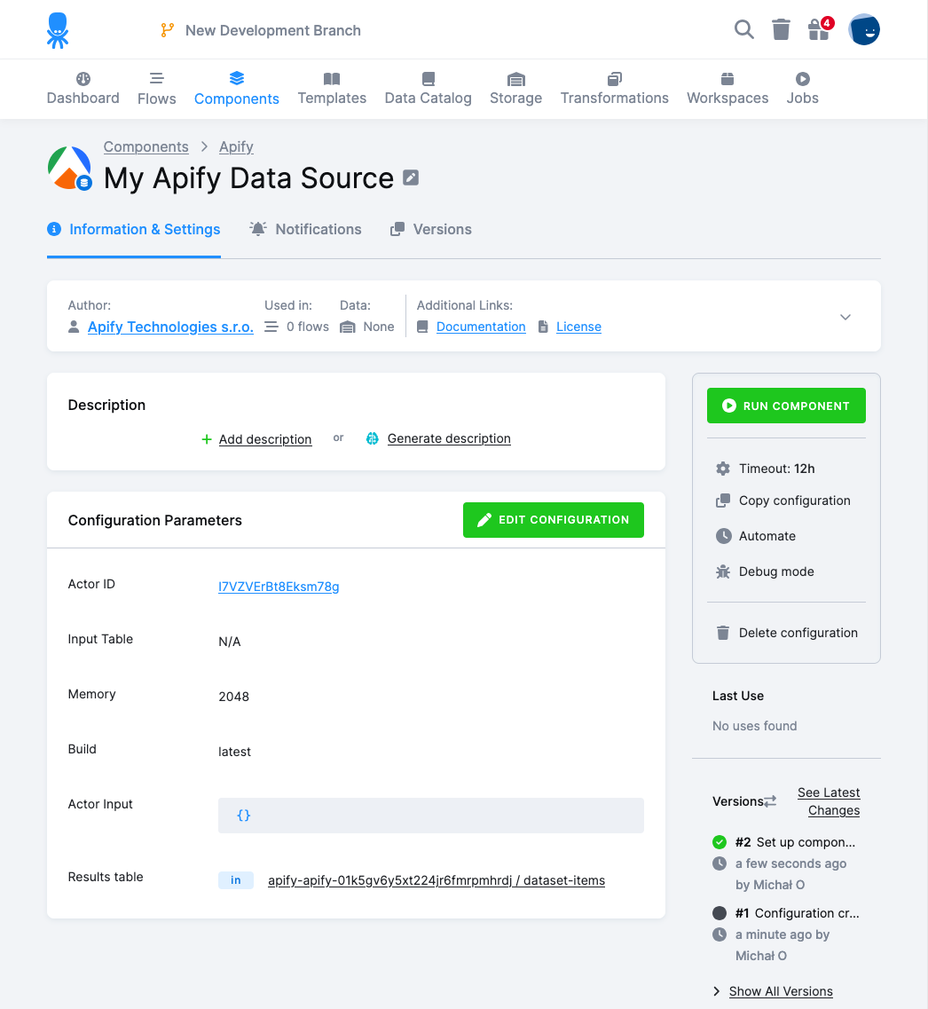Open the trash bin icon in header
This screenshot has height=1009, width=928.
(781, 30)
